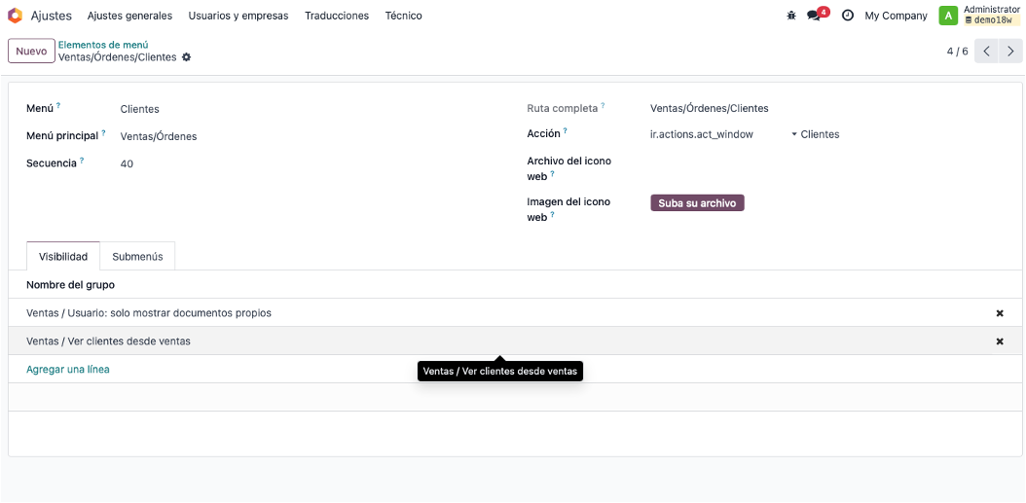Image resolution: width=1026 pixels, height=503 pixels.
Task: Click the Nuevo button
Action: (31, 51)
